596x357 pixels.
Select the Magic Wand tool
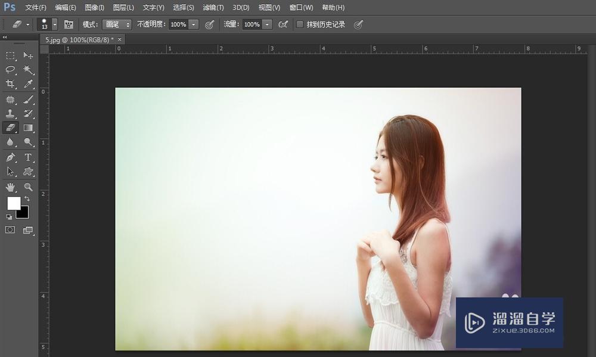[x=28, y=70]
